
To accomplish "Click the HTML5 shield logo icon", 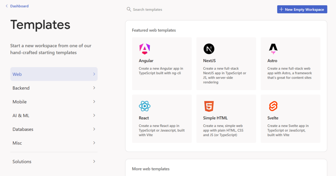I will tap(209, 106).
